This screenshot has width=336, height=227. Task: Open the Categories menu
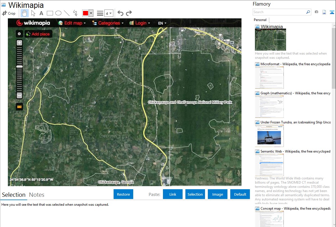[108, 23]
